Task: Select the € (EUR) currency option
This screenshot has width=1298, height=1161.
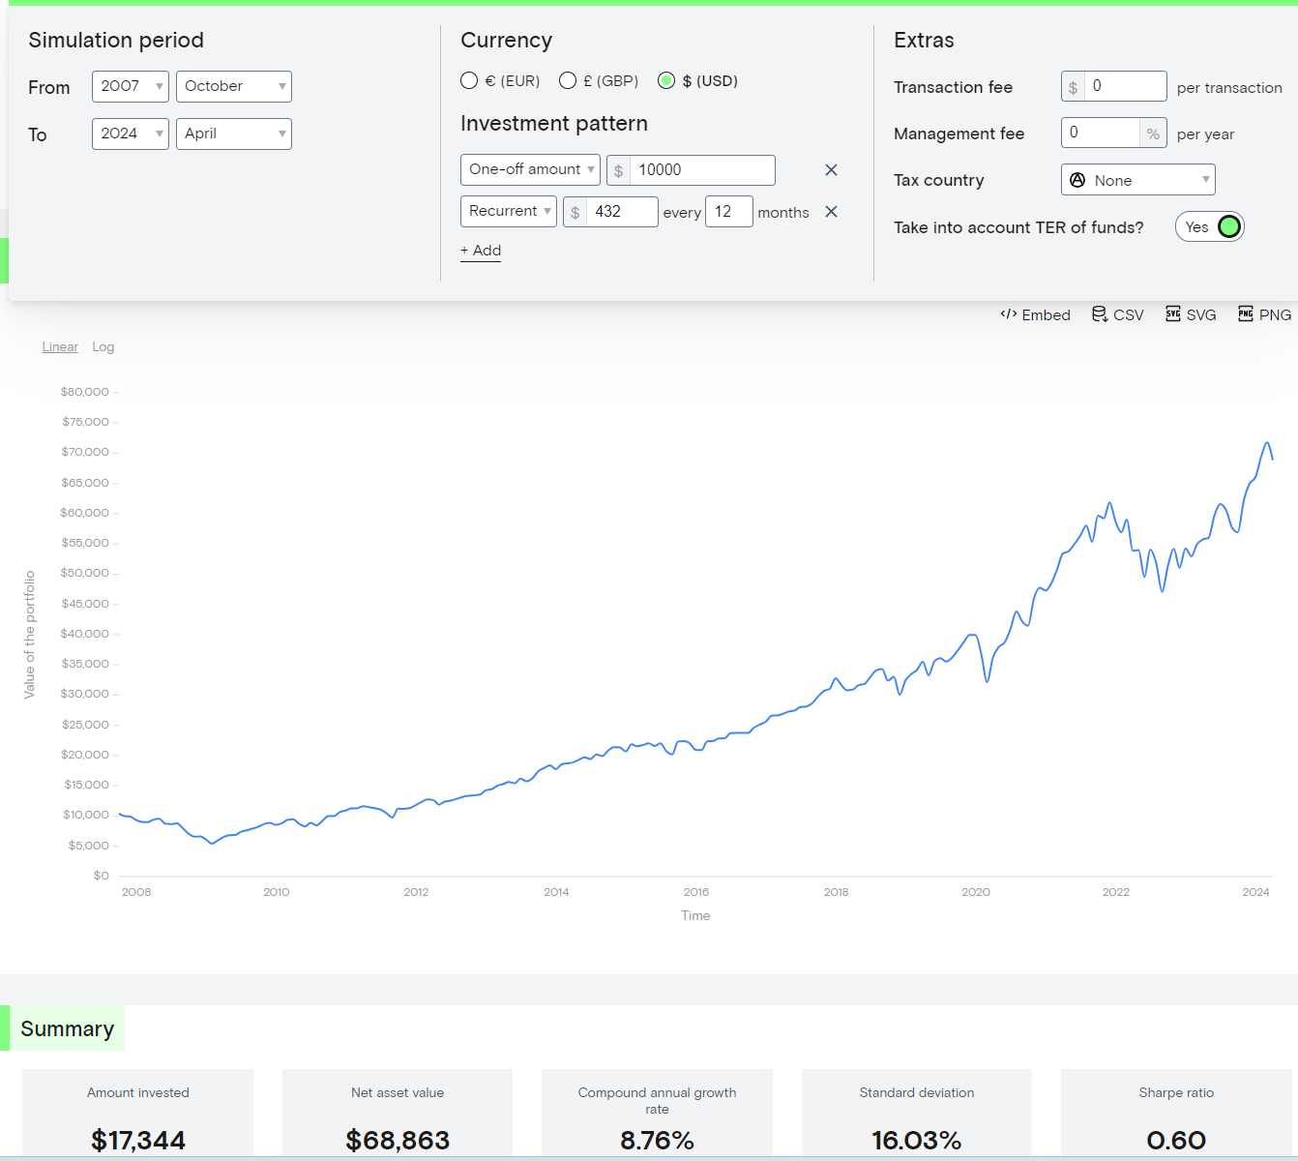Action: (469, 80)
